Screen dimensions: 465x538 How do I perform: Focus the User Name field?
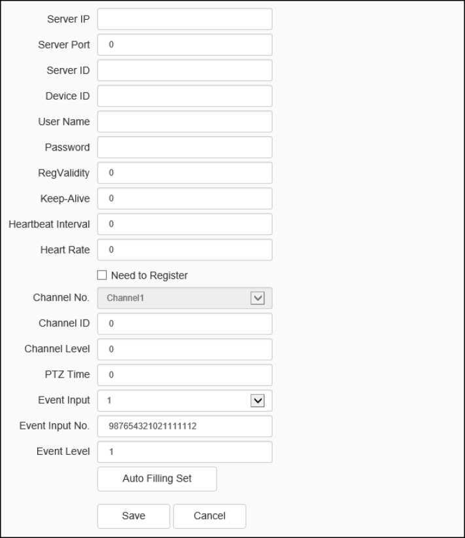(184, 121)
